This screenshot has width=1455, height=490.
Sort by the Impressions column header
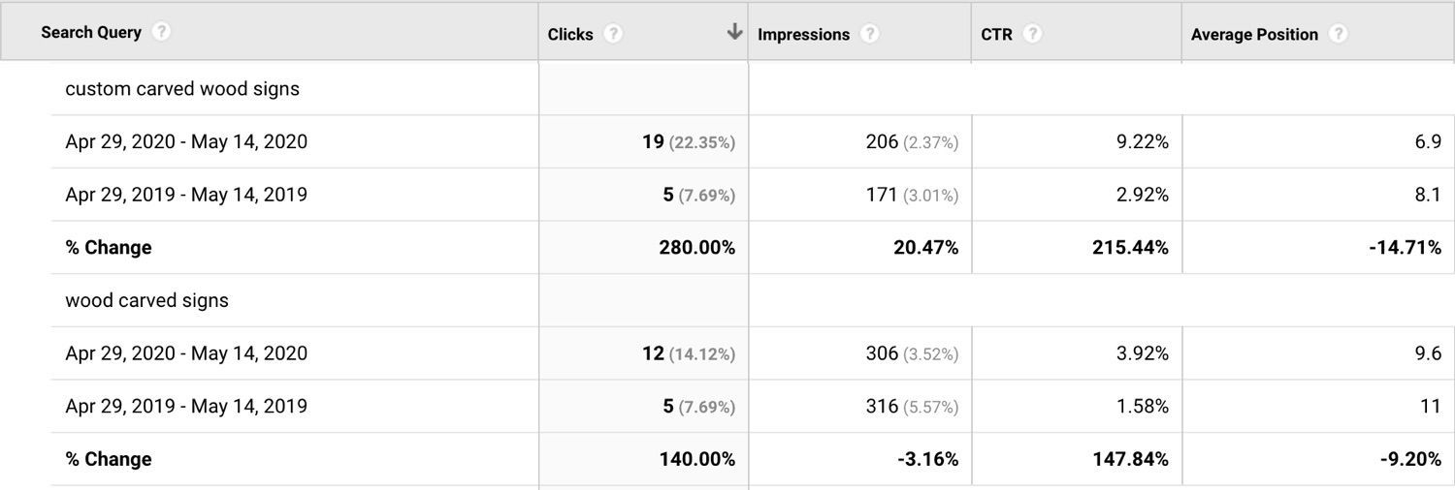(x=803, y=34)
